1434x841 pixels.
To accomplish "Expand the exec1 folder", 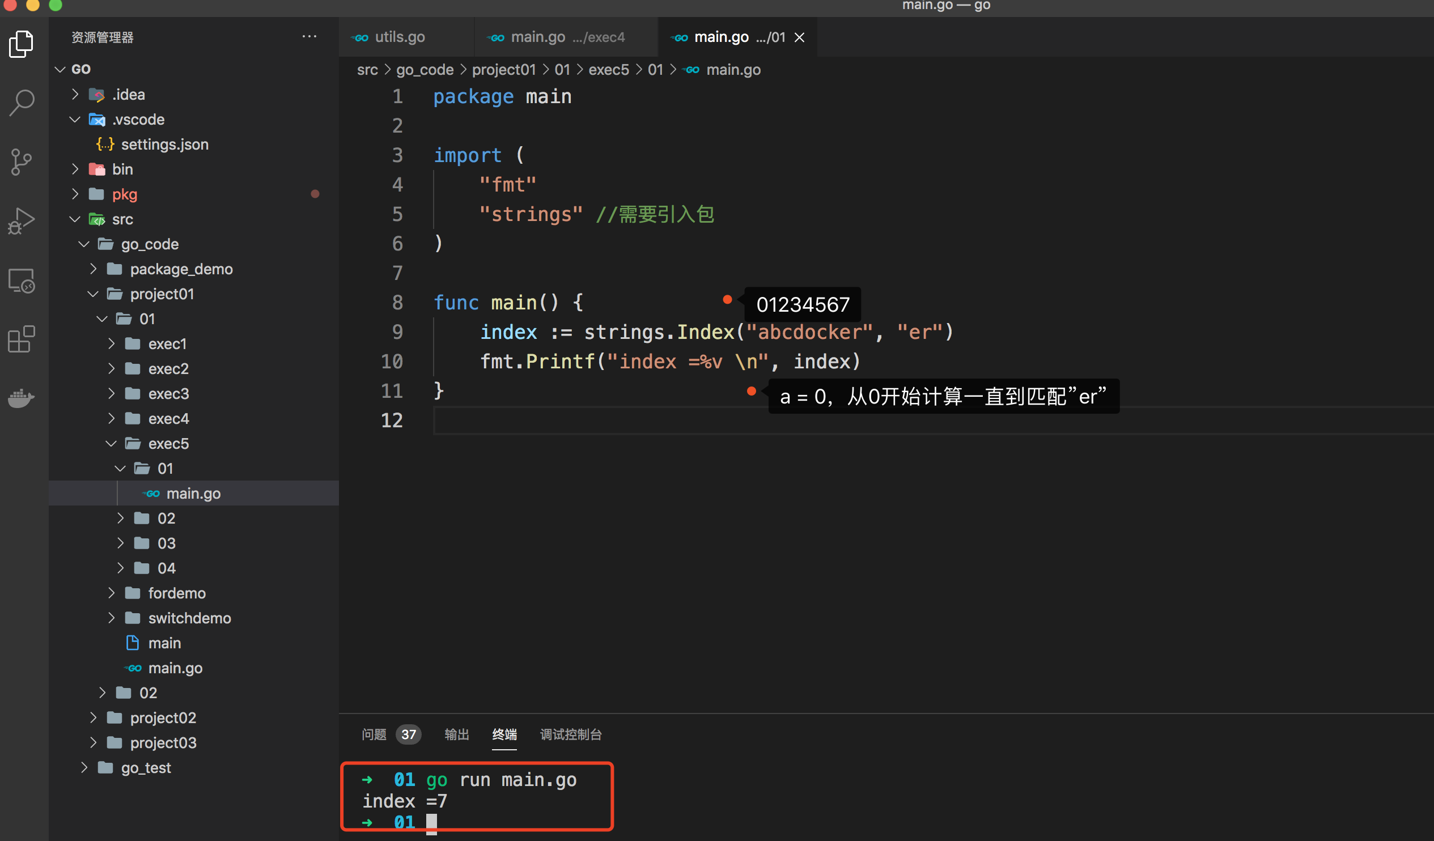I will (x=167, y=343).
